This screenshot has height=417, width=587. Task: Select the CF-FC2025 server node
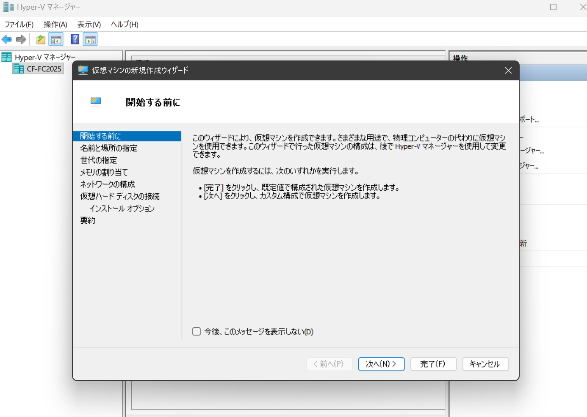pyautogui.click(x=44, y=69)
